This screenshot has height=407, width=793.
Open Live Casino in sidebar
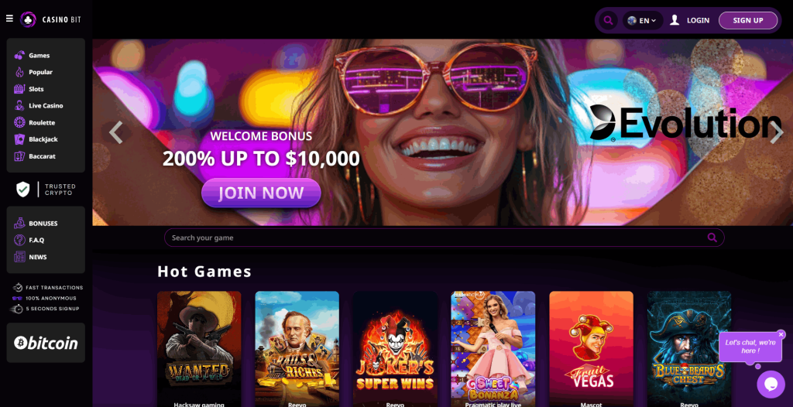[46, 106]
